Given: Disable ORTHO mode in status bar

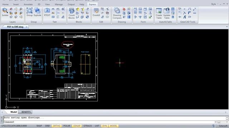Looking at the screenshot, I should tap(57, 126).
